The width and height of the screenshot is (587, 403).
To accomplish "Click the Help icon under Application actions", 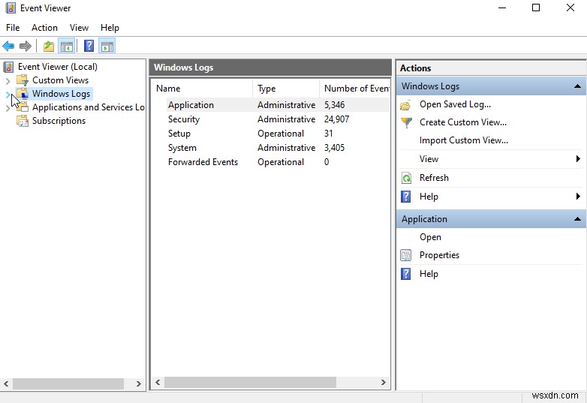I will (406, 273).
